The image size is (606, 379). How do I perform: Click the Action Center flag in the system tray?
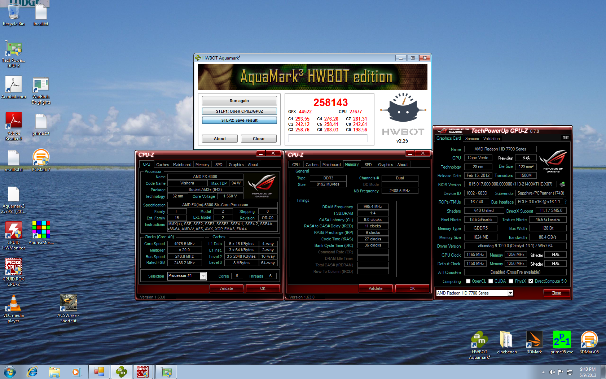click(x=561, y=372)
